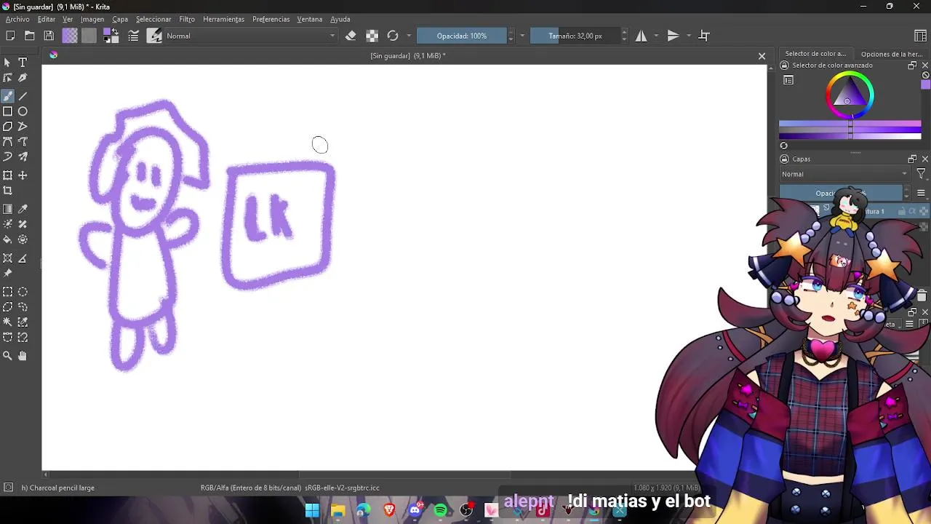Choose workspace button at toolbar end
Image resolution: width=931 pixels, height=524 pixels.
click(920, 36)
